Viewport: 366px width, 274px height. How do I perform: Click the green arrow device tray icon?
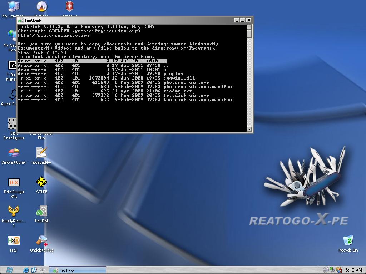click(x=332, y=270)
